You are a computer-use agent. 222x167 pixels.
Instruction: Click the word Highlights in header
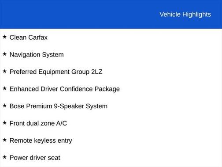point(196,15)
